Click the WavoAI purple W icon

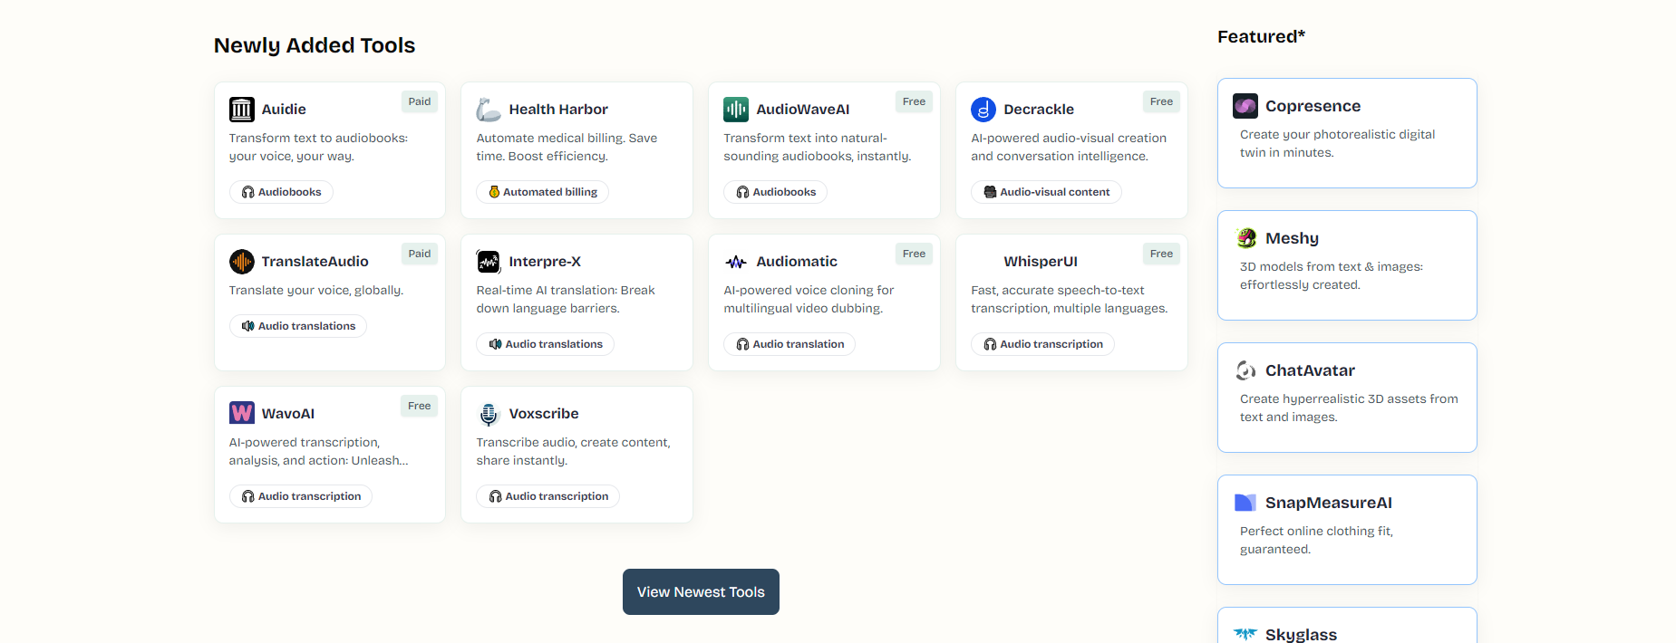[x=242, y=413]
